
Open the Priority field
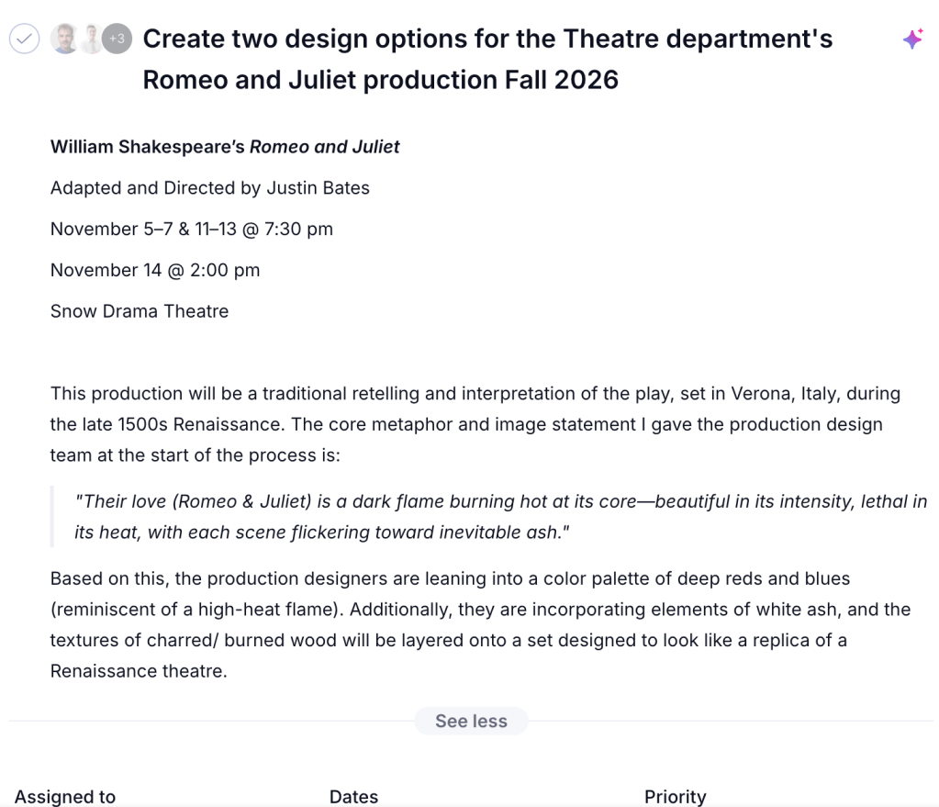click(x=676, y=797)
